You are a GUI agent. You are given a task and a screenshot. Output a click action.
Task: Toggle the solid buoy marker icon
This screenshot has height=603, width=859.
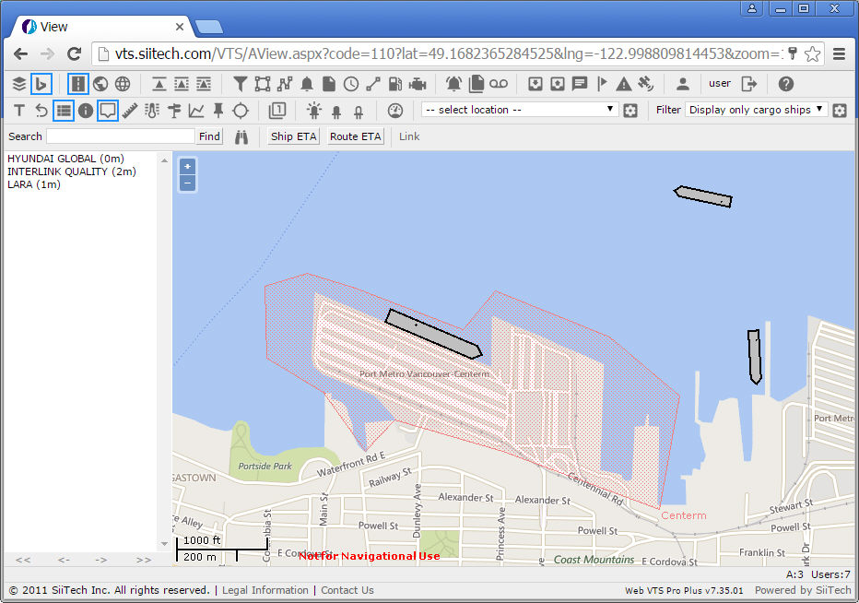click(336, 112)
